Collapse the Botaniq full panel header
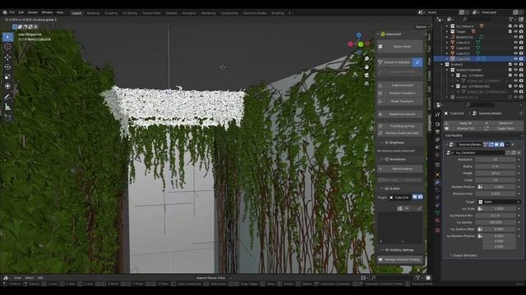 click(x=378, y=34)
